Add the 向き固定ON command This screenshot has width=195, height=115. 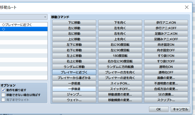(166, 45)
